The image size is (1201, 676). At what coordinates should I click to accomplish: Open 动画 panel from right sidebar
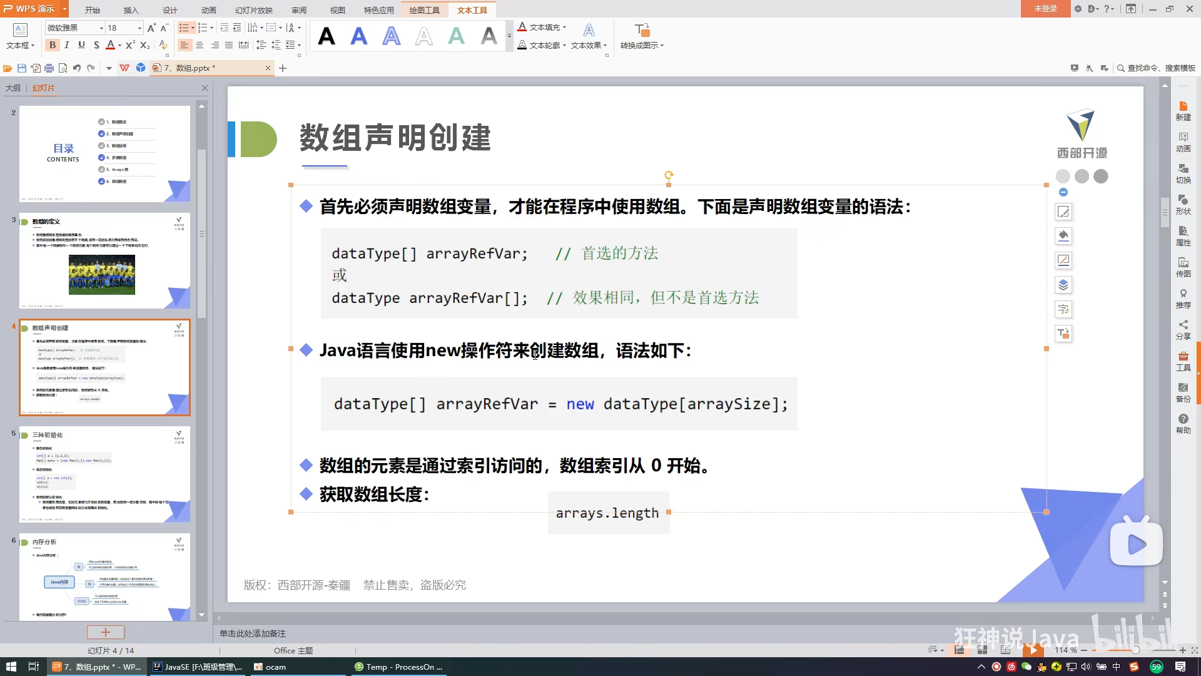(1183, 141)
